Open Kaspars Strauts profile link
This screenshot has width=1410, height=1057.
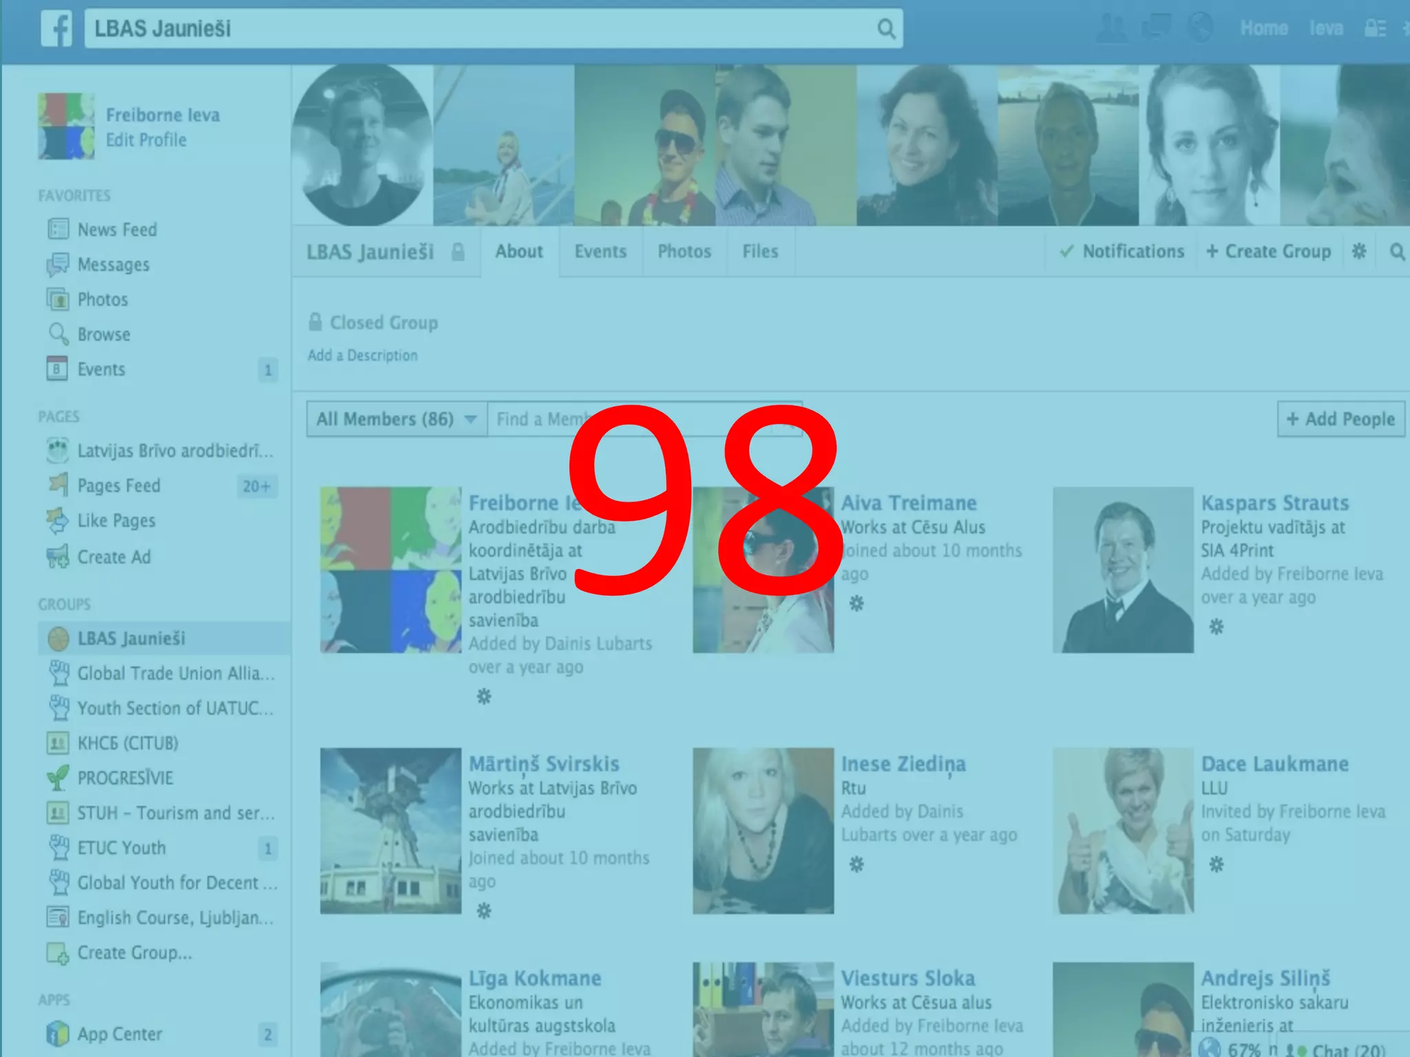coord(1275,503)
